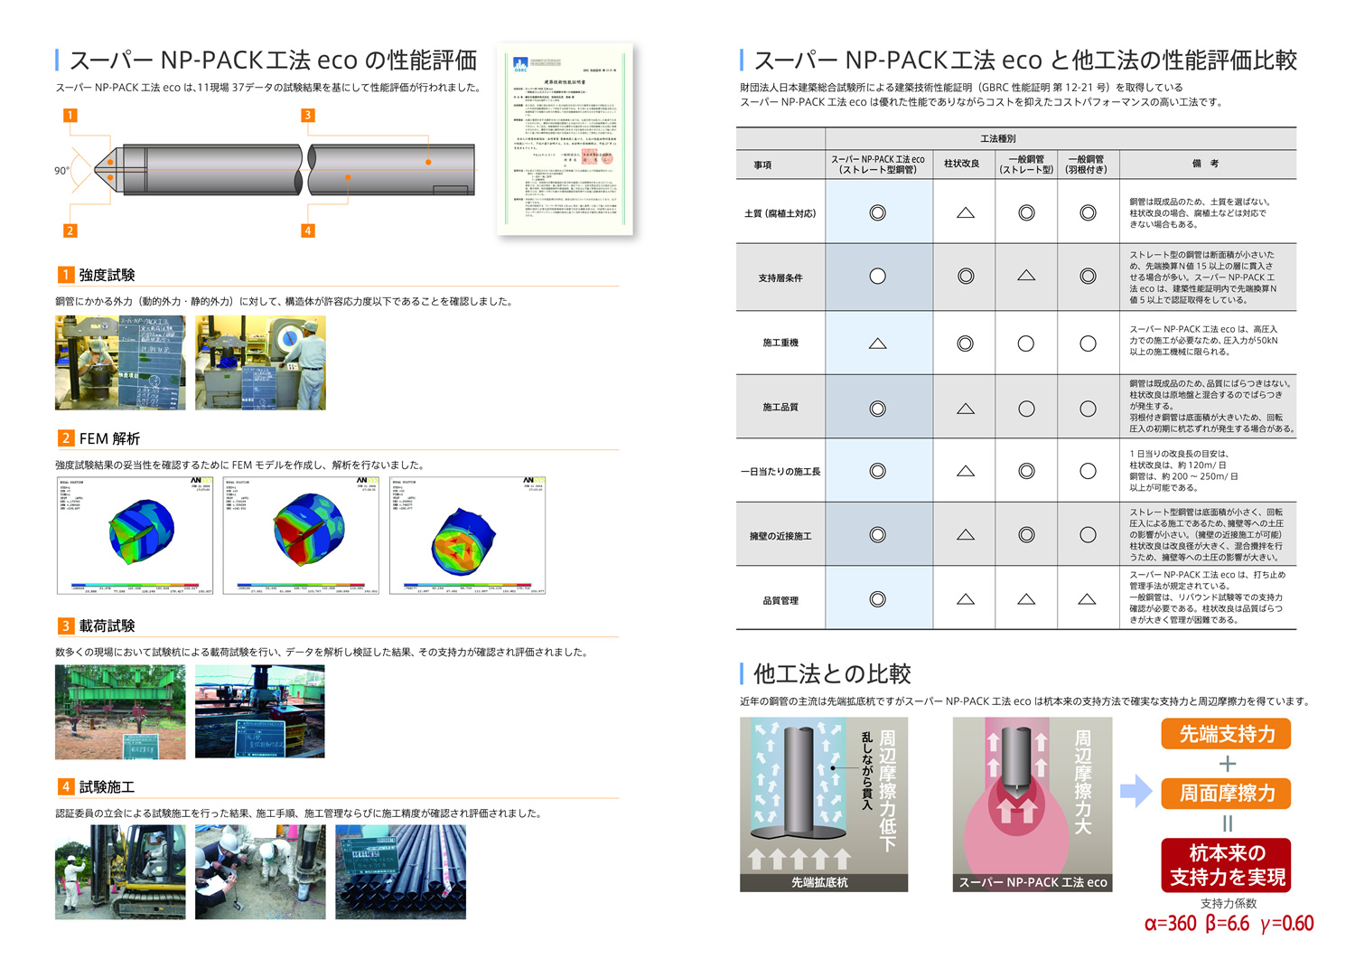This screenshot has width=1355, height=959.
Task: Click the blue arrow pointing to 周面摩擦力 box
Action: [x=1136, y=792]
